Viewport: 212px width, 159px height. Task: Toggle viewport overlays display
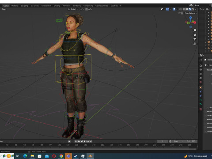174,9
